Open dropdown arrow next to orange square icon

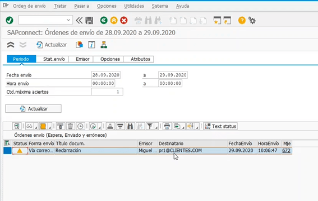point(50,127)
